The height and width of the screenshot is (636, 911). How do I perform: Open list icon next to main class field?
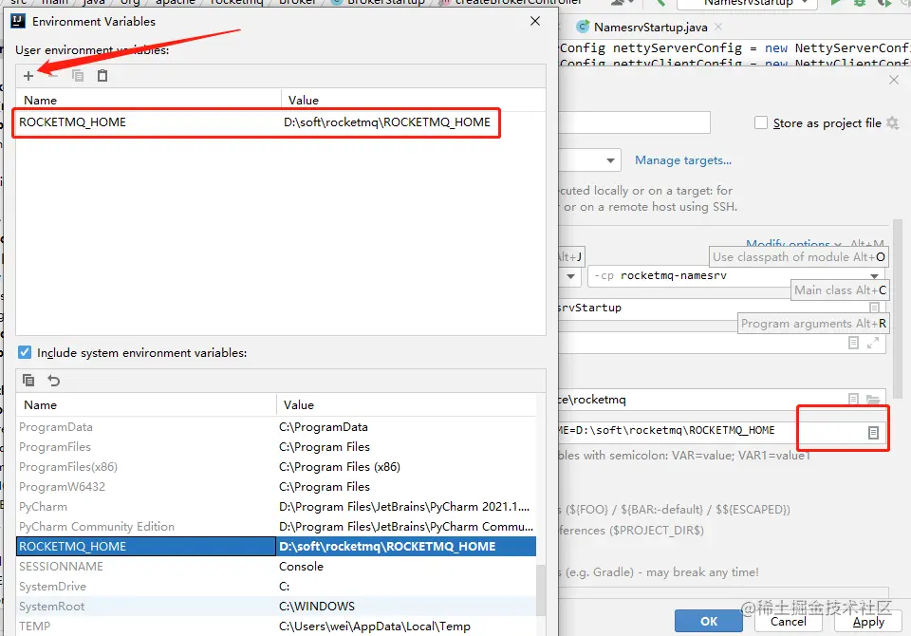[x=874, y=307]
